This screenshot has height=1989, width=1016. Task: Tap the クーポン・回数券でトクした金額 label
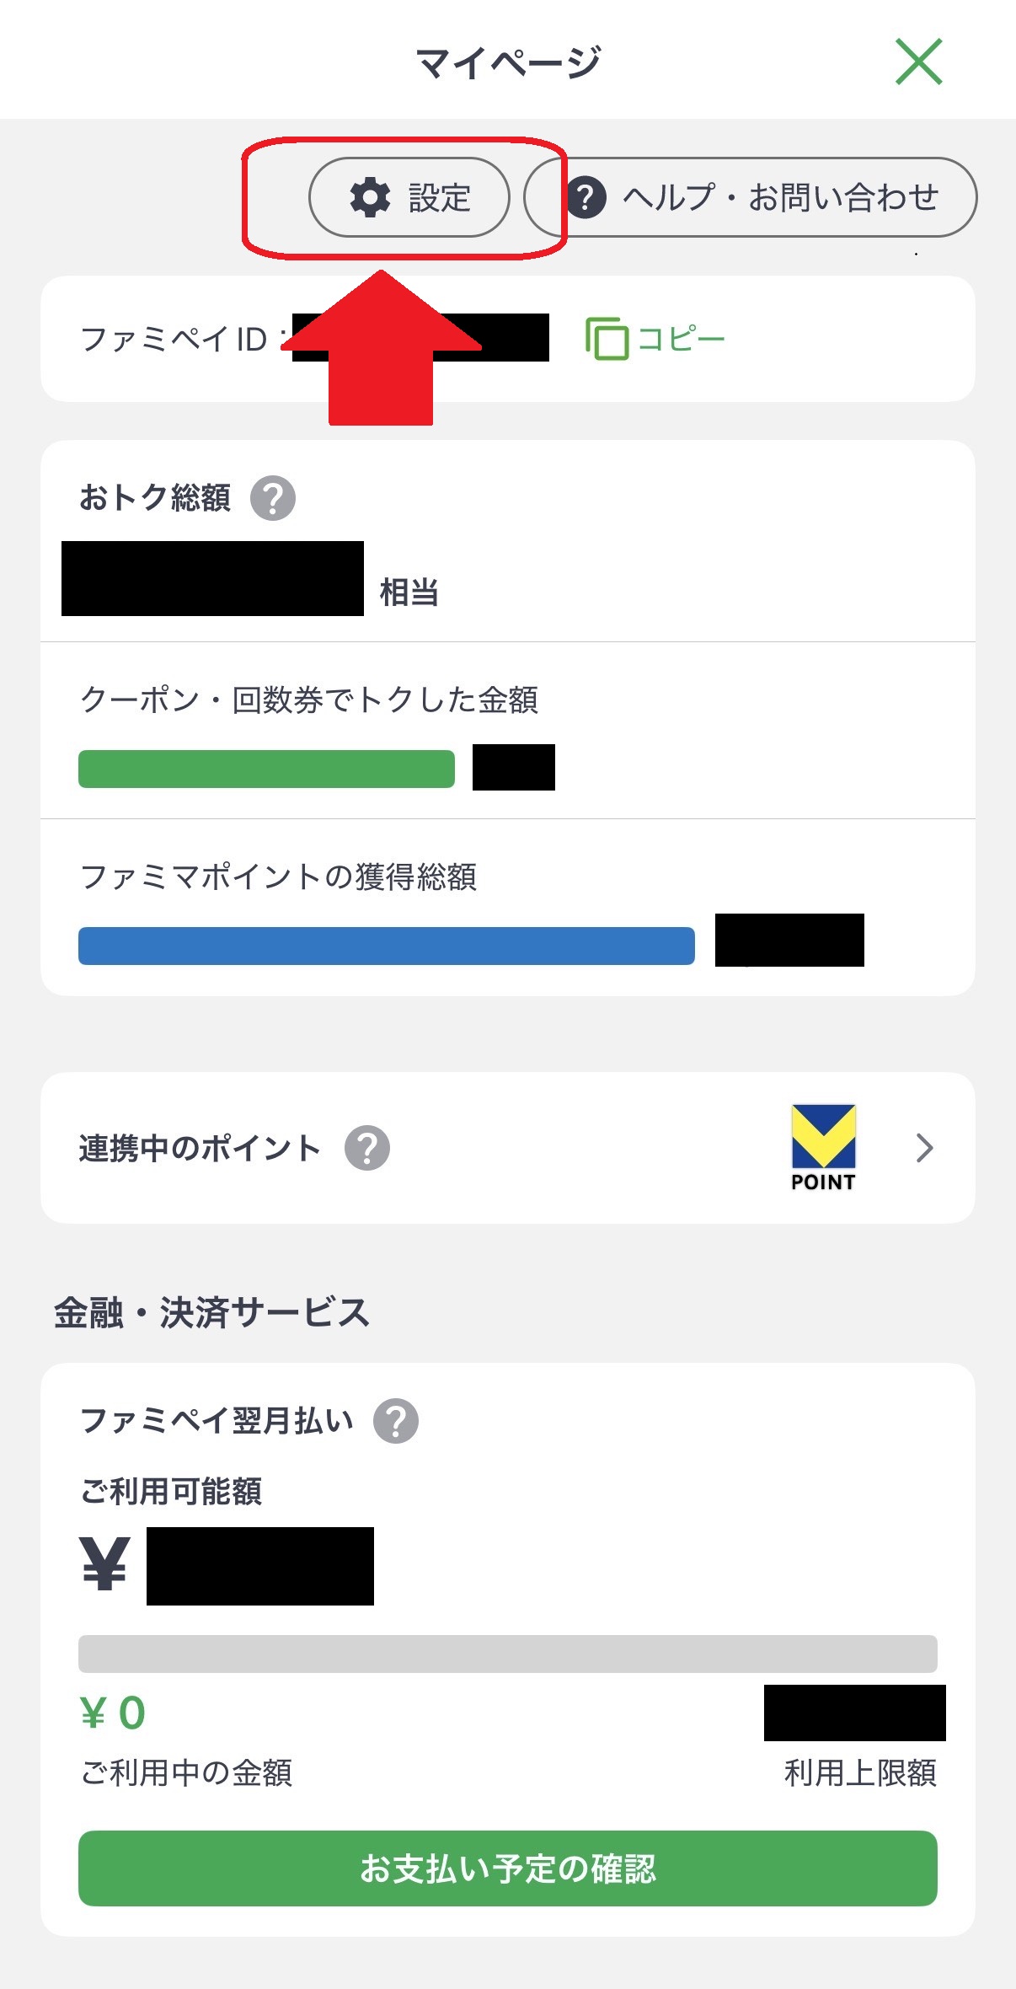point(308,700)
